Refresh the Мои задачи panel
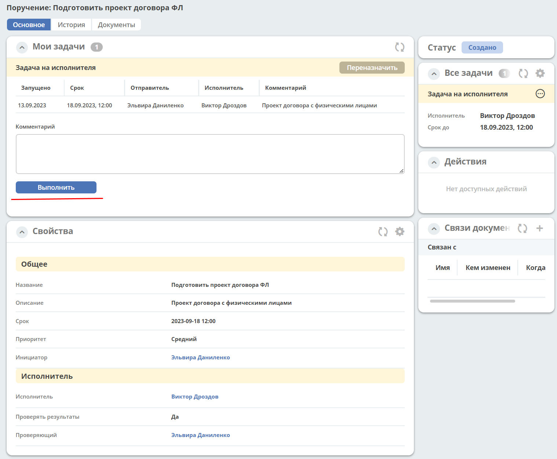The image size is (557, 459). tap(400, 47)
